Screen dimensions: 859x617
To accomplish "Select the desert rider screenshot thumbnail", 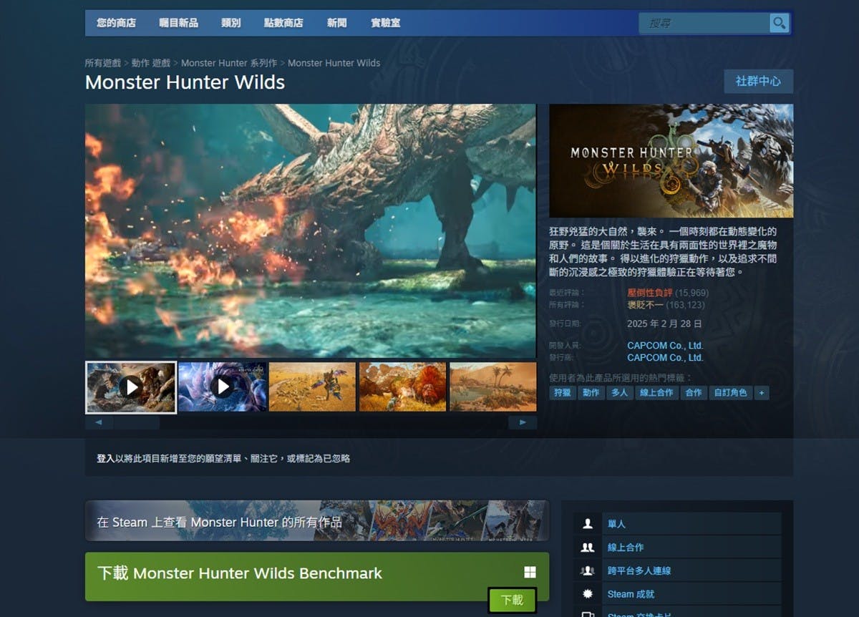I will pos(313,387).
